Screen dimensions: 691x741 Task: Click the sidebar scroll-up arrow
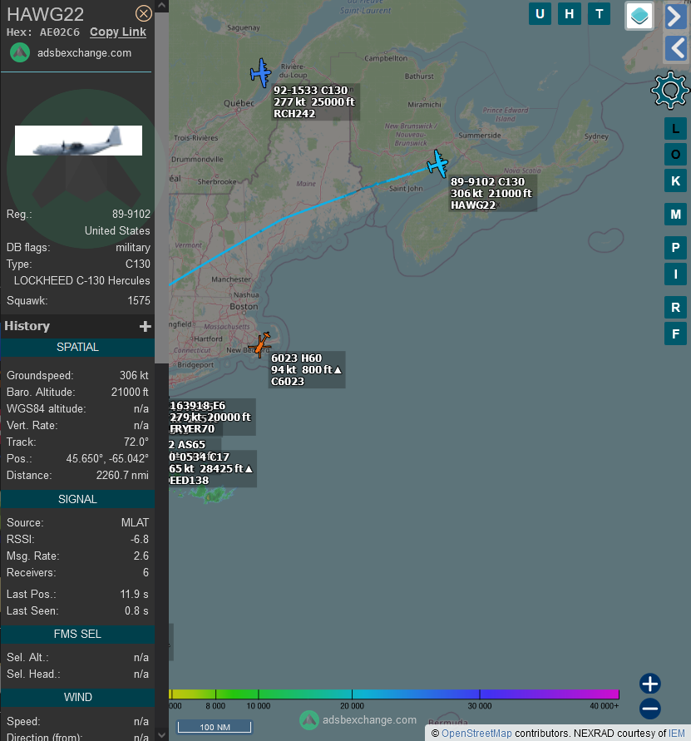click(x=161, y=6)
